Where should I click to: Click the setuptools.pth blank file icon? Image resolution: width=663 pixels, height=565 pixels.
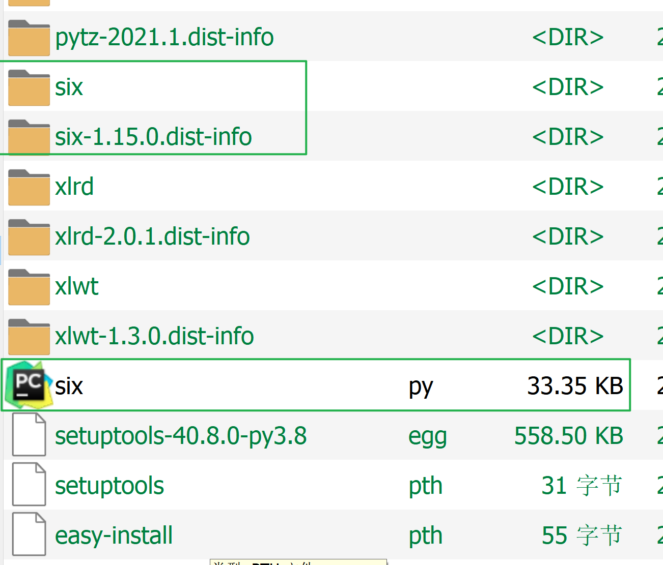[x=29, y=484]
